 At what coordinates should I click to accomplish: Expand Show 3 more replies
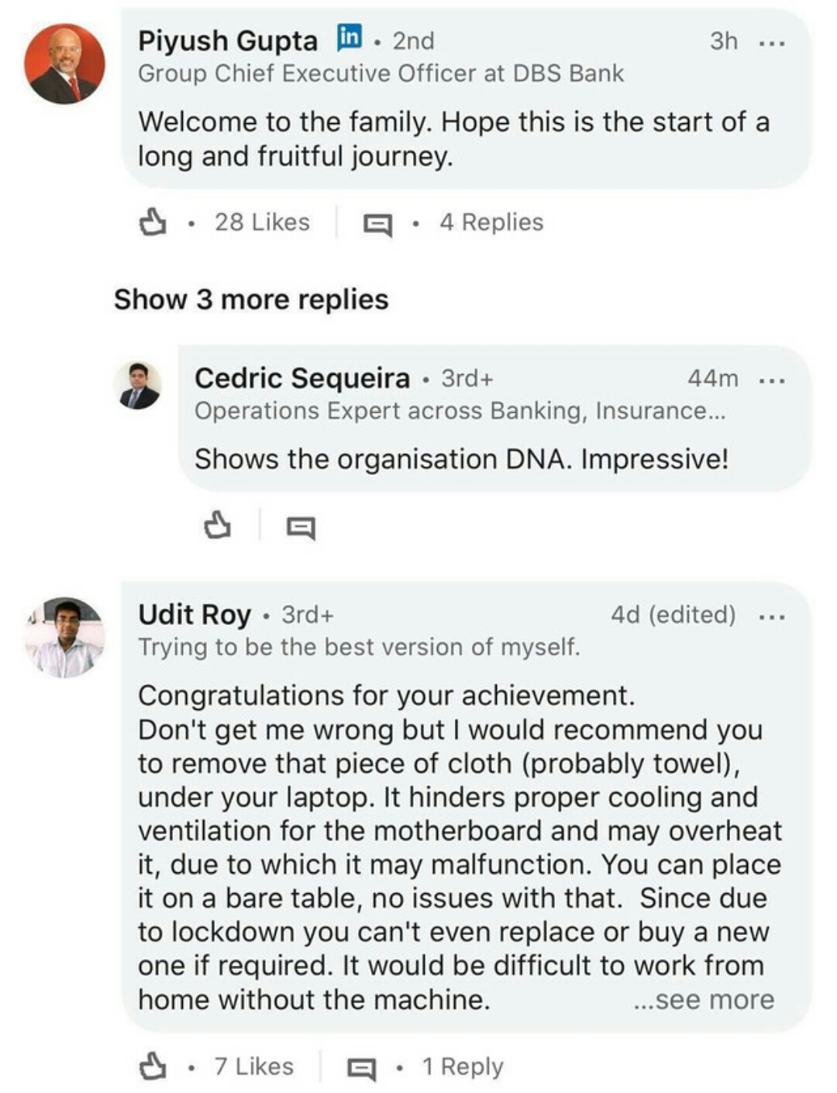point(251,300)
